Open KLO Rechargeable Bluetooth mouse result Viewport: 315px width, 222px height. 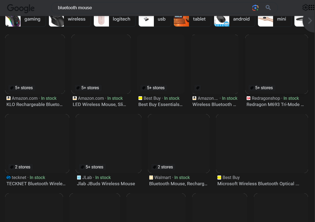(x=34, y=104)
